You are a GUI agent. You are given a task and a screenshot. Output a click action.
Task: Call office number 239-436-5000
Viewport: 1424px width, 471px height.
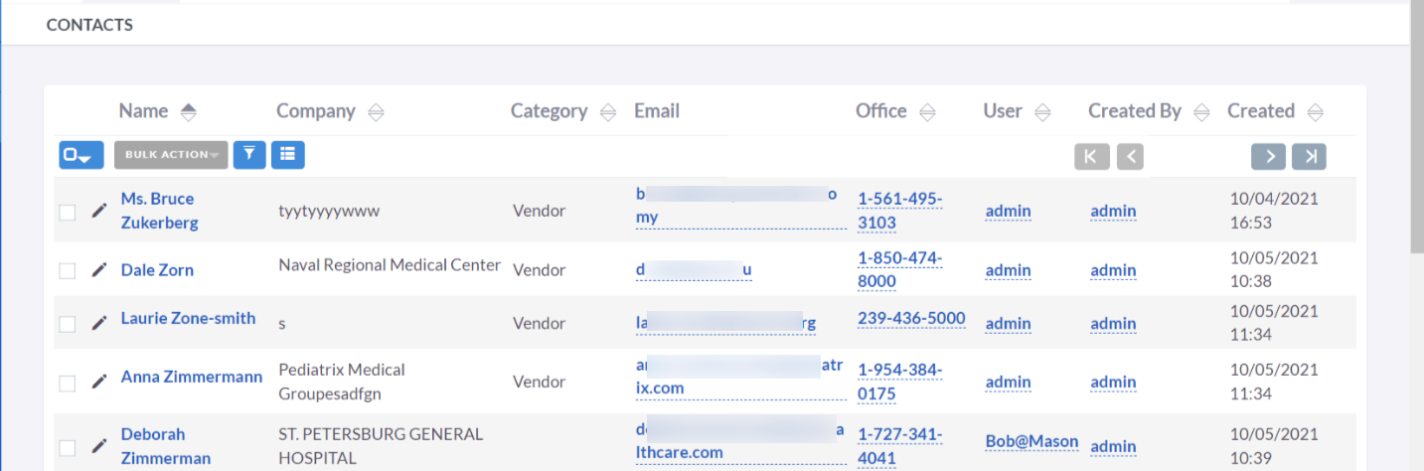pyautogui.click(x=911, y=319)
